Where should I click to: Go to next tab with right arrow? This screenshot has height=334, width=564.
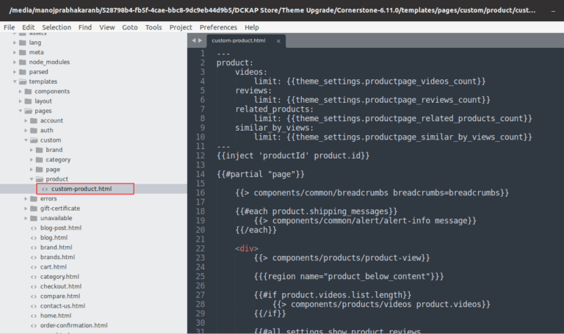pyautogui.click(x=200, y=40)
